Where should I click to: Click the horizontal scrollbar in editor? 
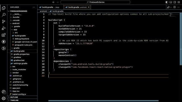pyautogui.click(x=104, y=101)
